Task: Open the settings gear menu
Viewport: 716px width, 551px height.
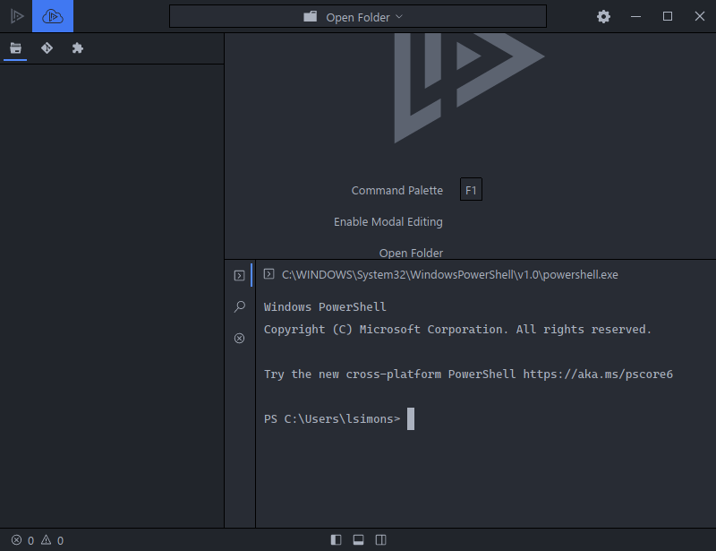Action: tap(603, 16)
